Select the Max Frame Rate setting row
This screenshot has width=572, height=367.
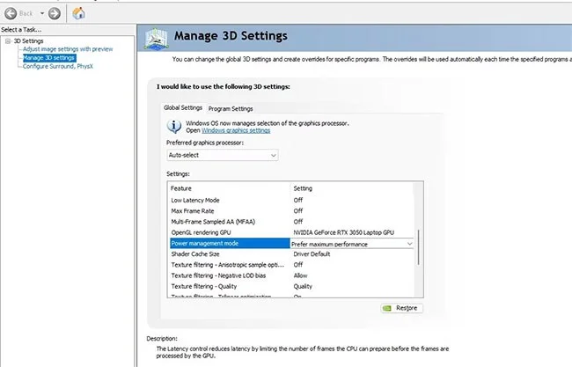click(x=229, y=211)
